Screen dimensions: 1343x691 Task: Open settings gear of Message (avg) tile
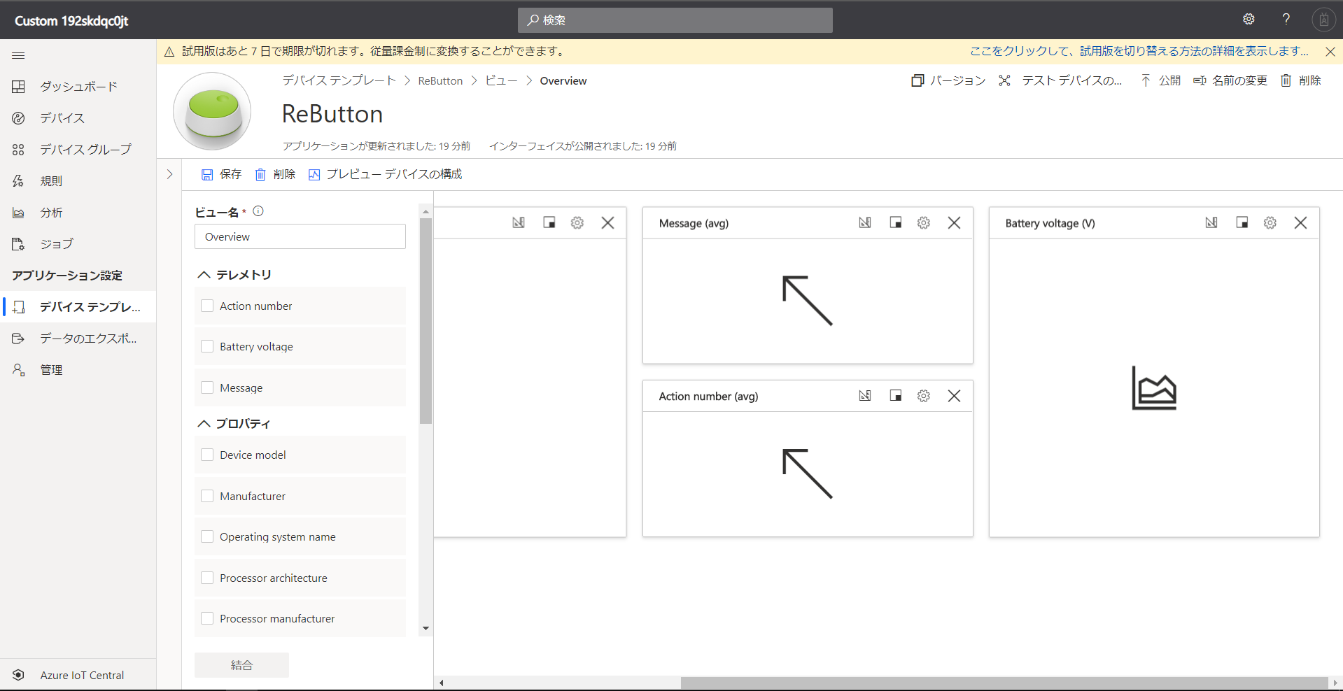tap(924, 222)
